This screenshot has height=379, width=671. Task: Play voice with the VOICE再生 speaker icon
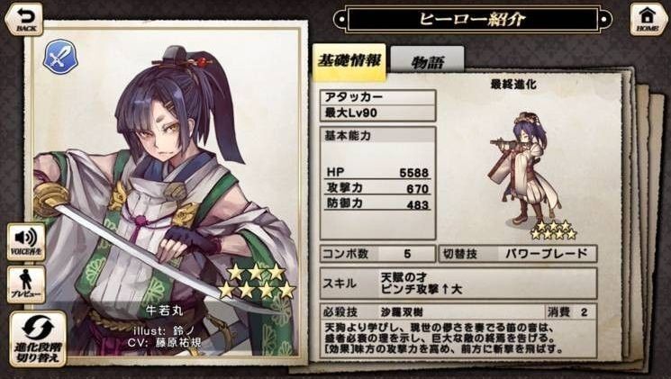coord(26,241)
